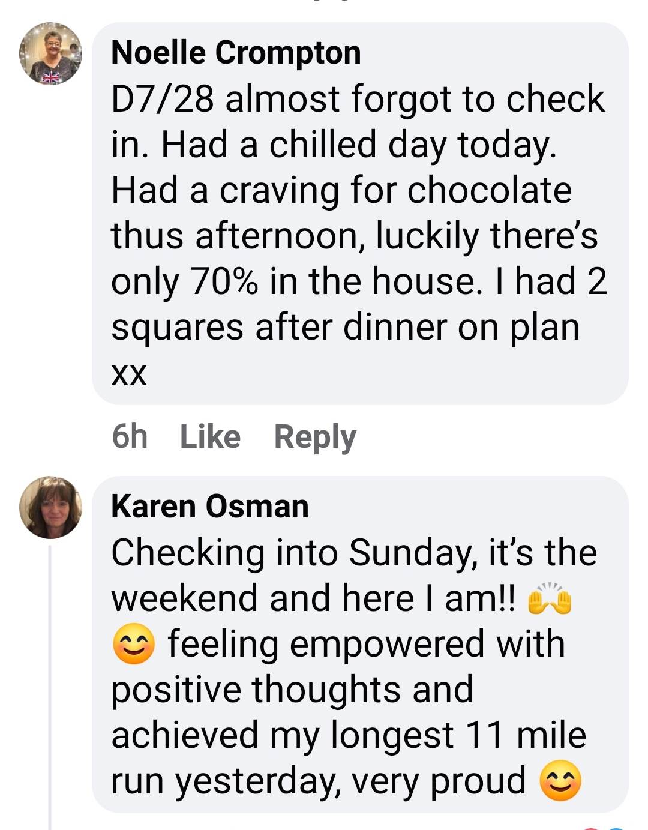
Task: Like Noelle Crompton's comment
Action: pos(210,436)
